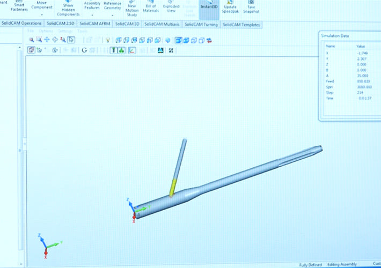The height and width of the screenshot is (268, 381).
Task: Click the left panel scrollbar up arrow
Action: tap(20, 48)
